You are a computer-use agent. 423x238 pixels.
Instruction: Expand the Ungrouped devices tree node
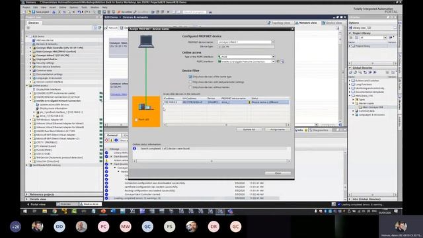tap(30, 59)
